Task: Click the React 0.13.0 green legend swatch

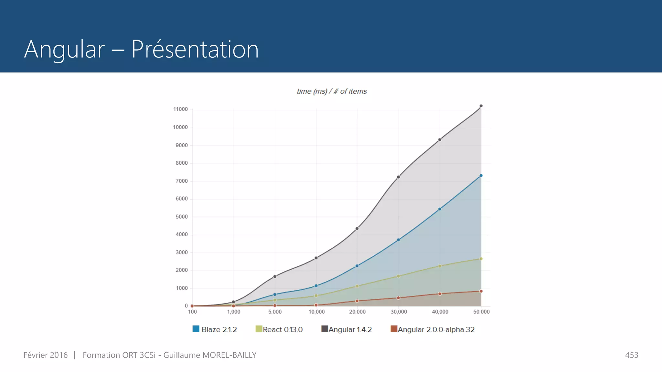Action: tap(259, 329)
